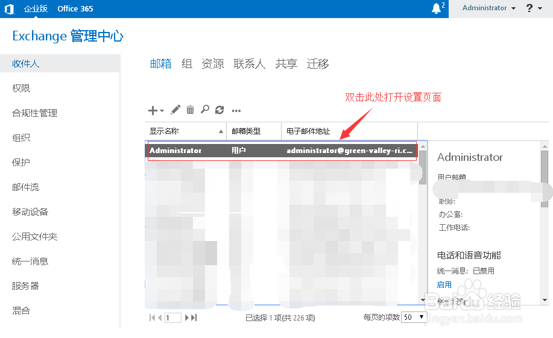The width and height of the screenshot is (553, 338).
Task: Click the Office 365 logo icon
Action: point(10,9)
